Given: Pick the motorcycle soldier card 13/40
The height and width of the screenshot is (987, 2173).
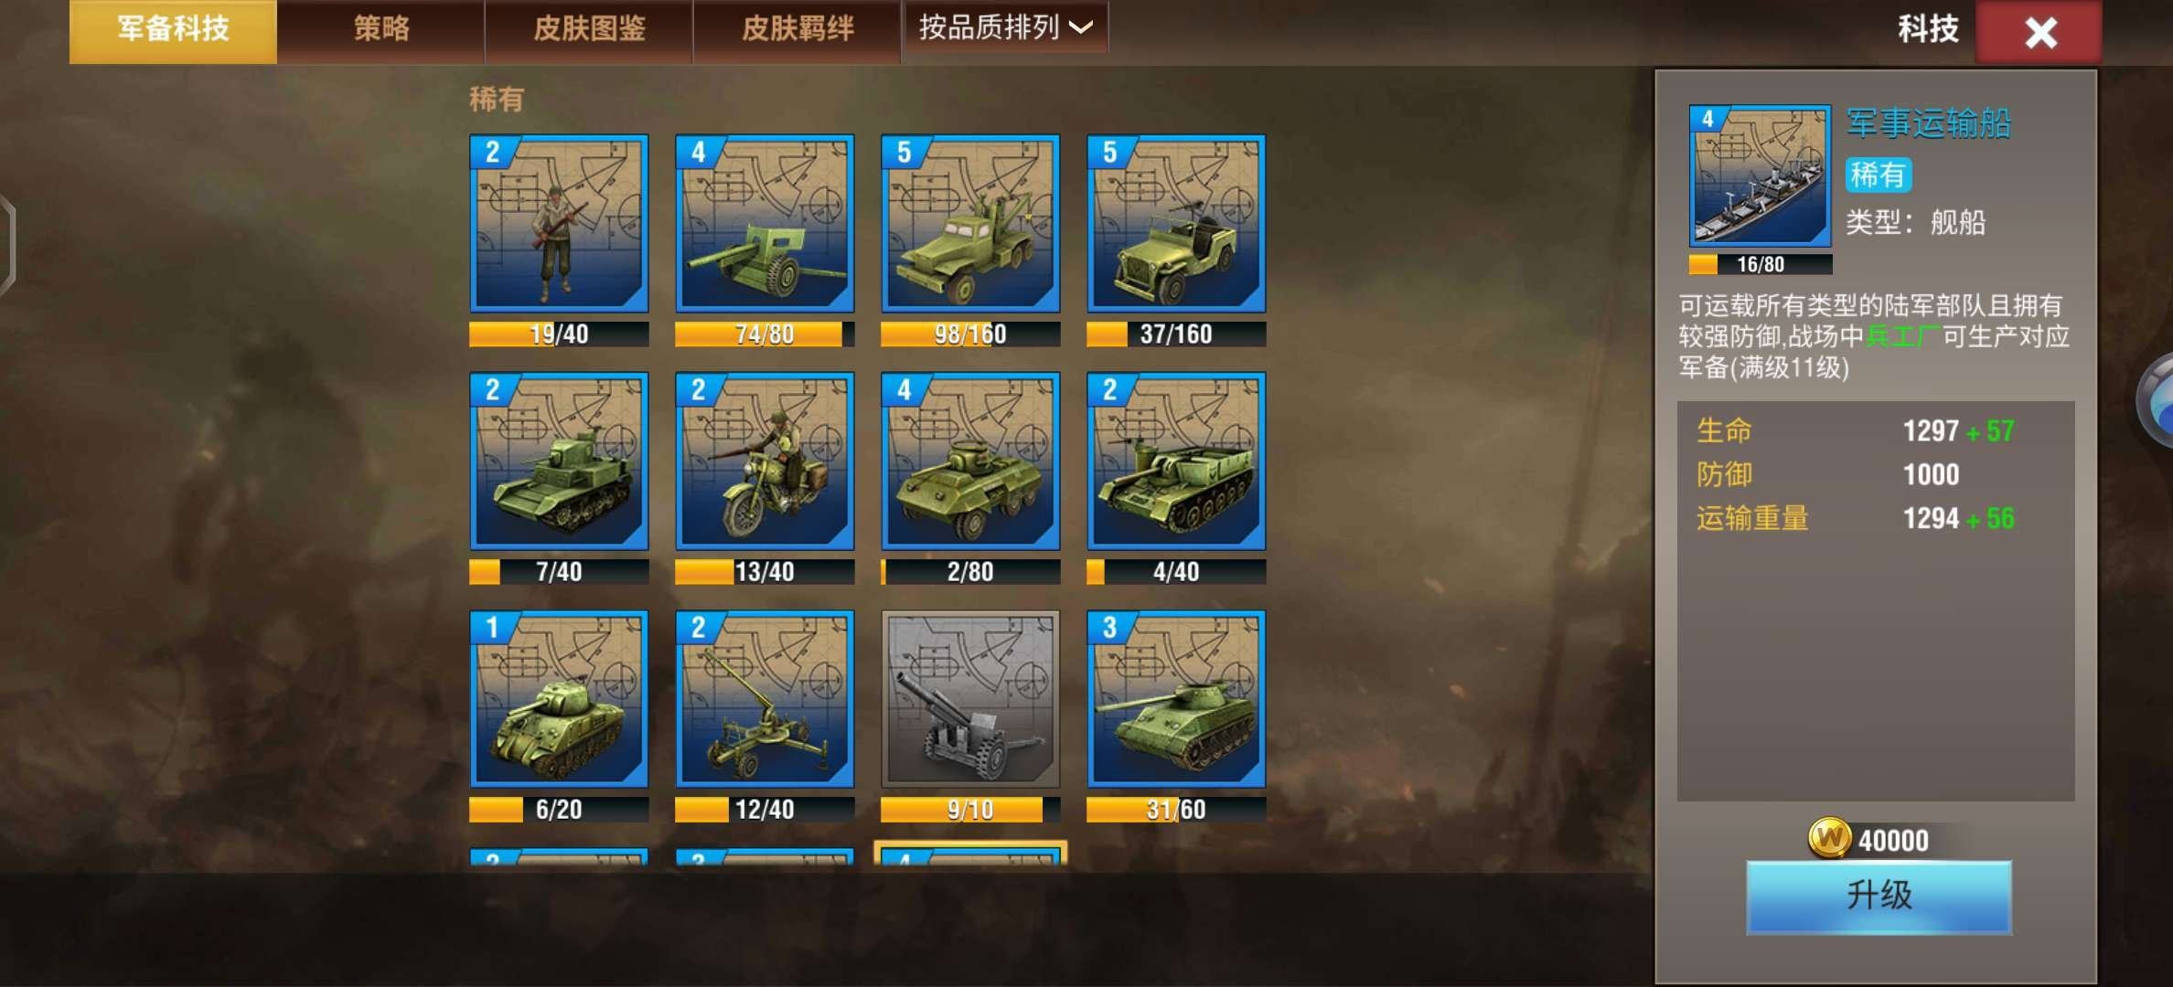Looking at the screenshot, I should 765,462.
